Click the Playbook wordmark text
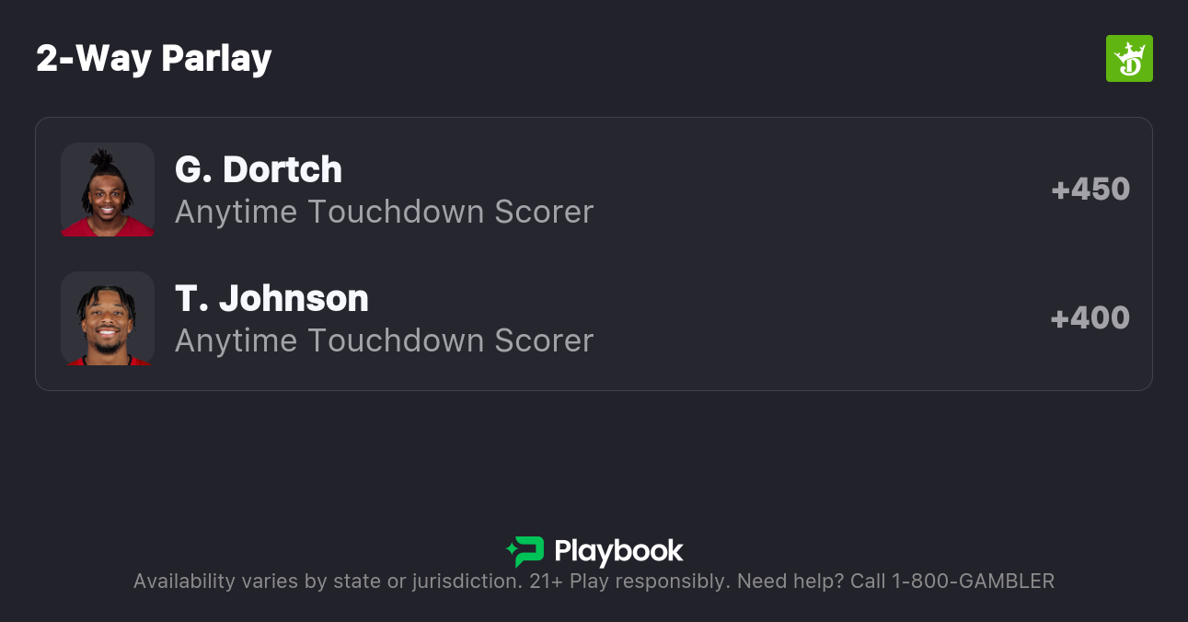 coord(618,551)
